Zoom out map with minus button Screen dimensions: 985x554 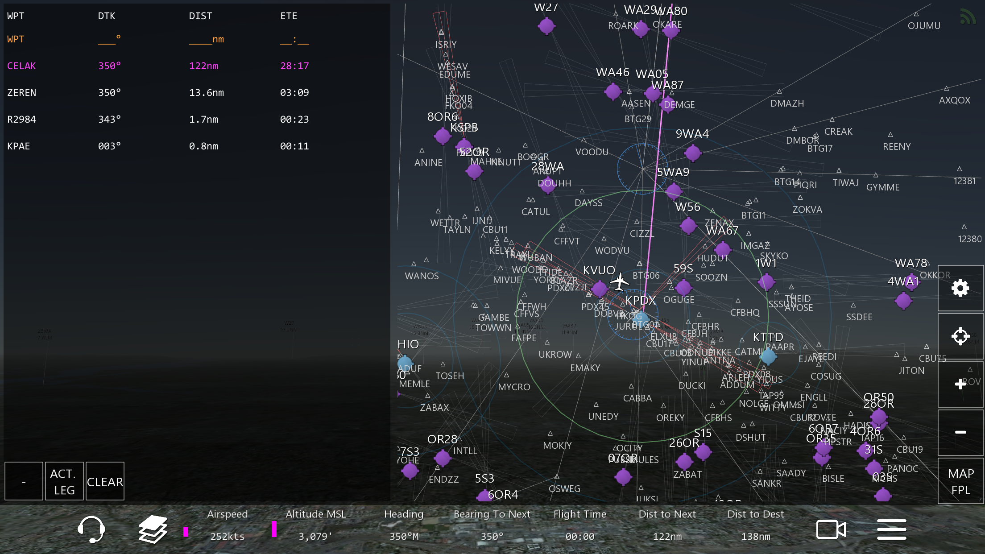tap(960, 432)
